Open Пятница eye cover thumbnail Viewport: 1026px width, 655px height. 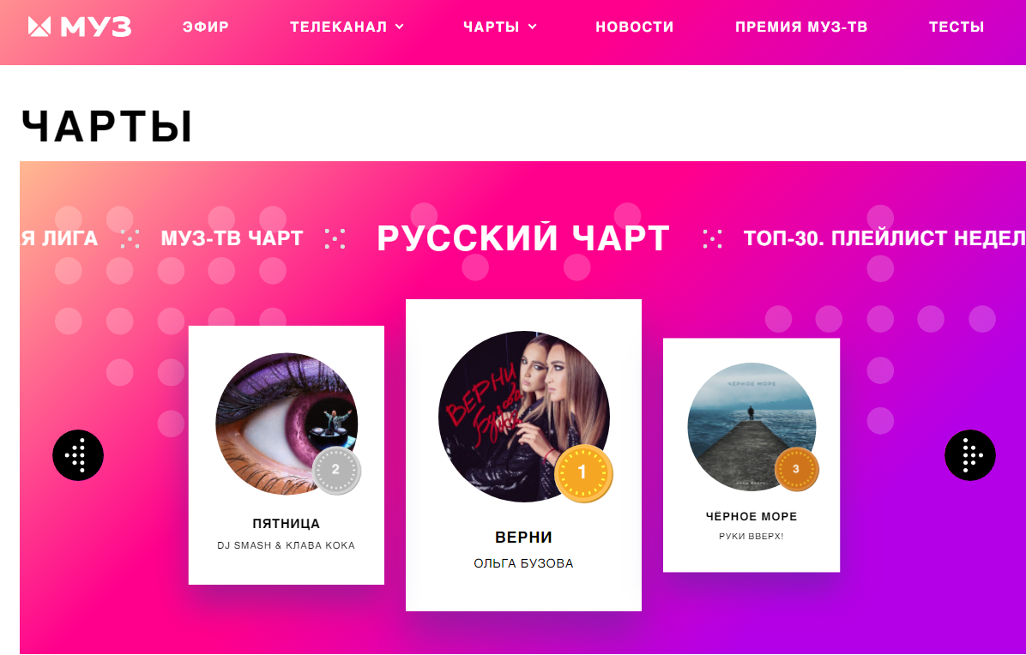click(287, 423)
